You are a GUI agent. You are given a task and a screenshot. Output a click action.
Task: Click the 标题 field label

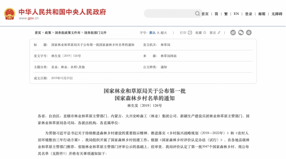[x=41, y=45]
